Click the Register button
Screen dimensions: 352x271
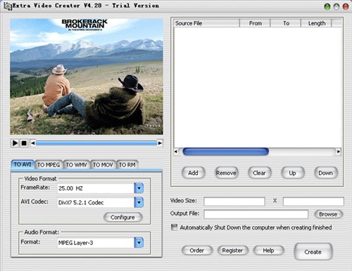pos(232,251)
